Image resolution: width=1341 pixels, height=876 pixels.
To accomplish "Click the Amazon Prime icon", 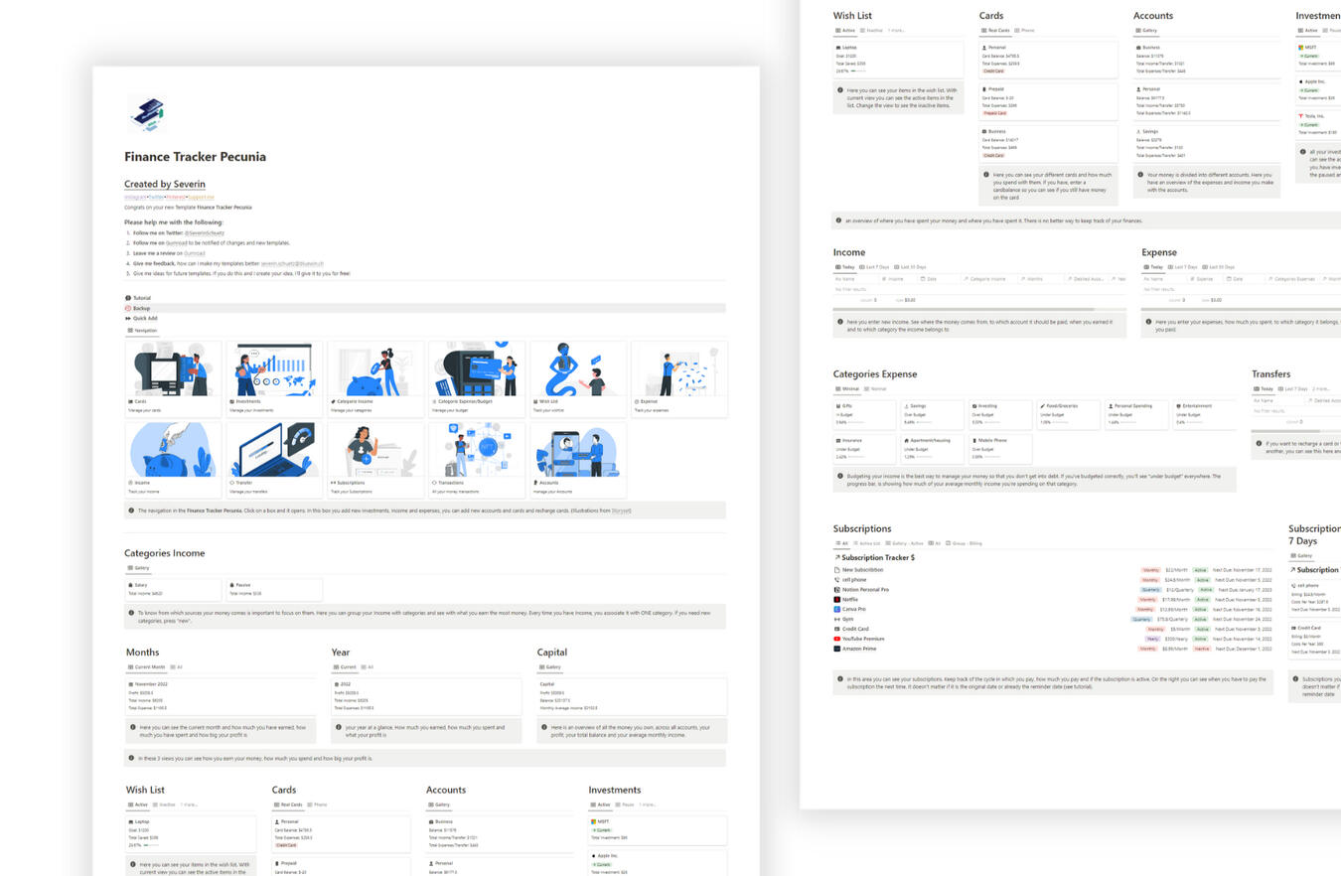I will coord(837,649).
